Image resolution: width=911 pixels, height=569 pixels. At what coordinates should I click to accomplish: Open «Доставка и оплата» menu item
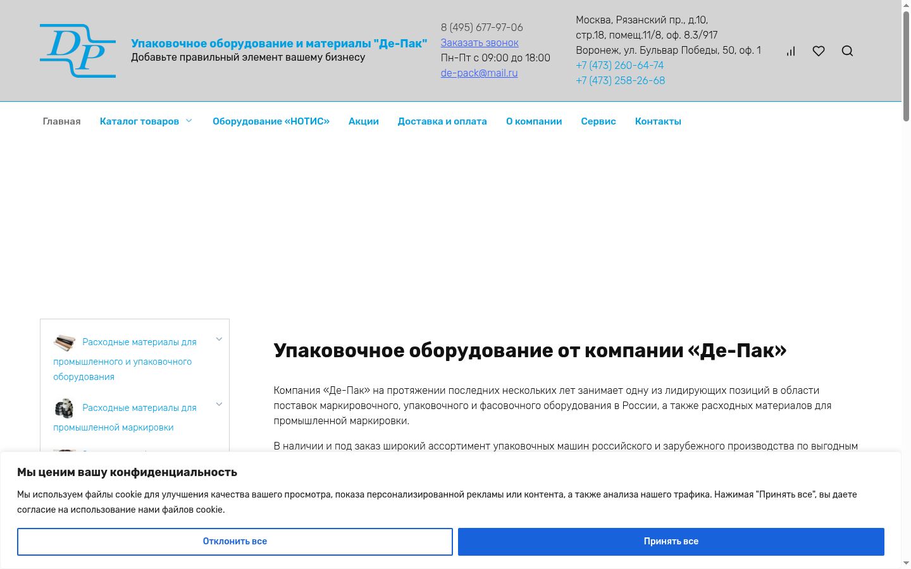click(442, 121)
